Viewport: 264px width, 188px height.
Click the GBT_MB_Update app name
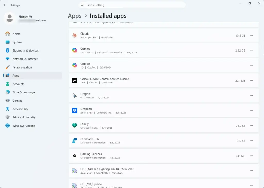tap(91, 184)
